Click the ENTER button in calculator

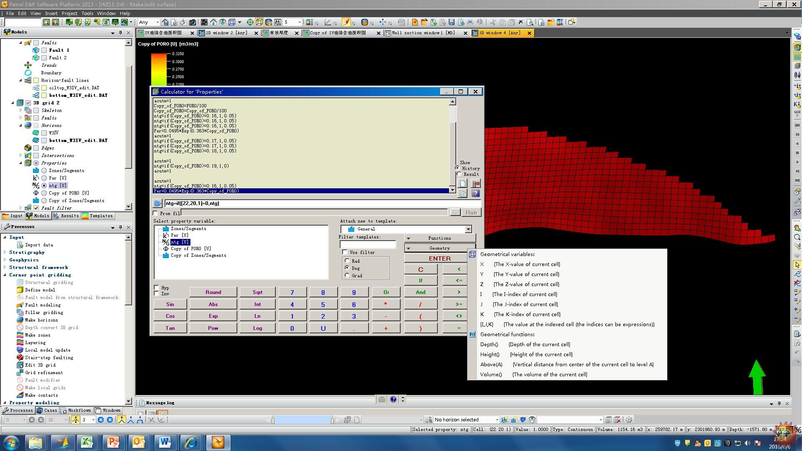pos(440,258)
